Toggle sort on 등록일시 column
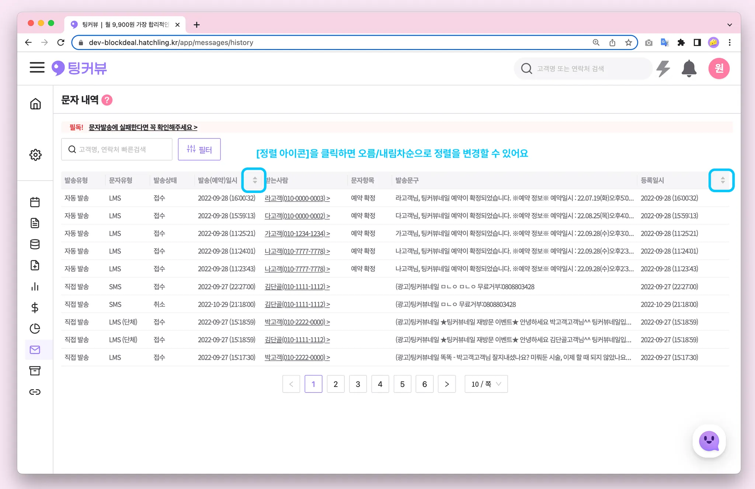The height and width of the screenshot is (489, 755). [x=723, y=180]
